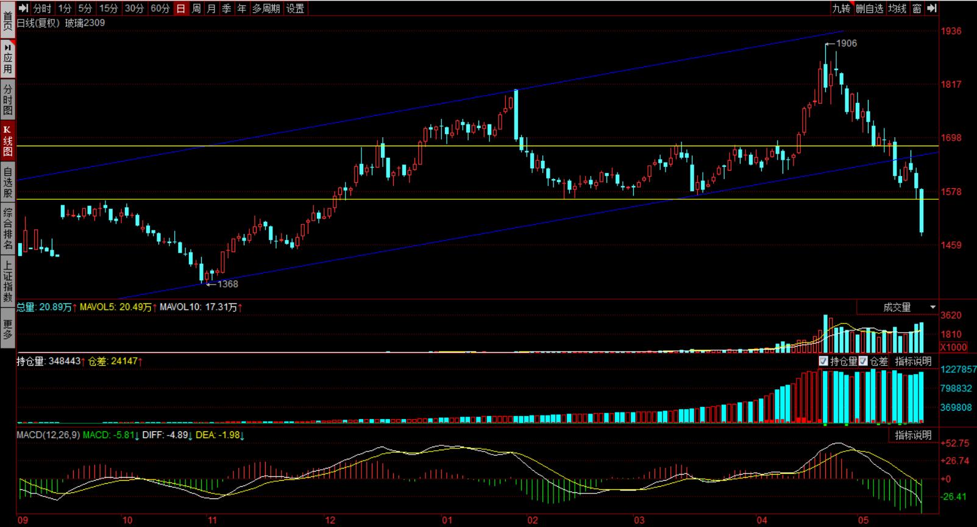Click the 1817 price axis label
Screen dimensions: 977x527
(951, 85)
